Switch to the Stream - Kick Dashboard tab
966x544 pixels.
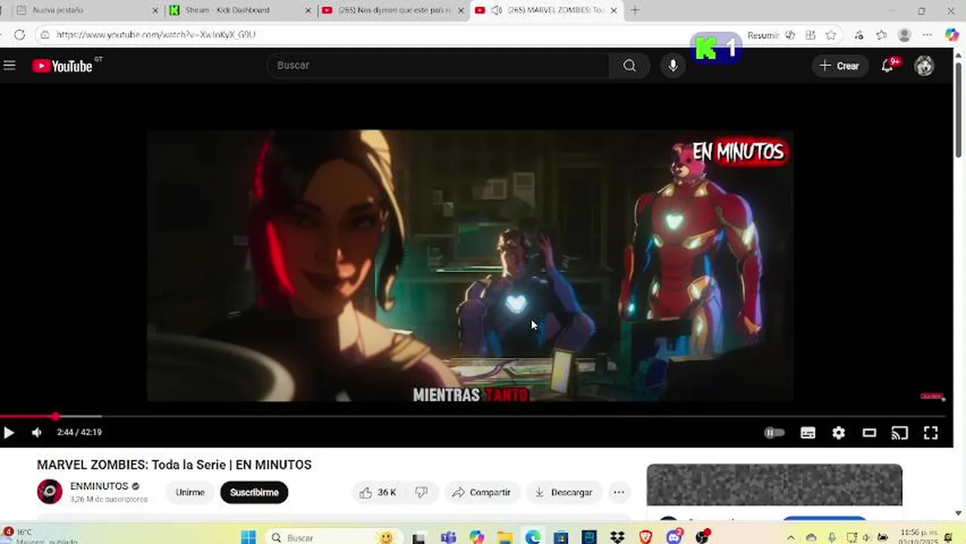[239, 11]
